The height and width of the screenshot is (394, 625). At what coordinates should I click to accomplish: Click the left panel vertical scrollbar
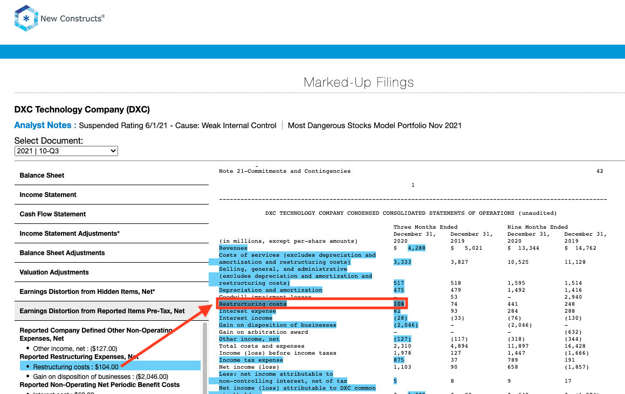tap(205, 358)
